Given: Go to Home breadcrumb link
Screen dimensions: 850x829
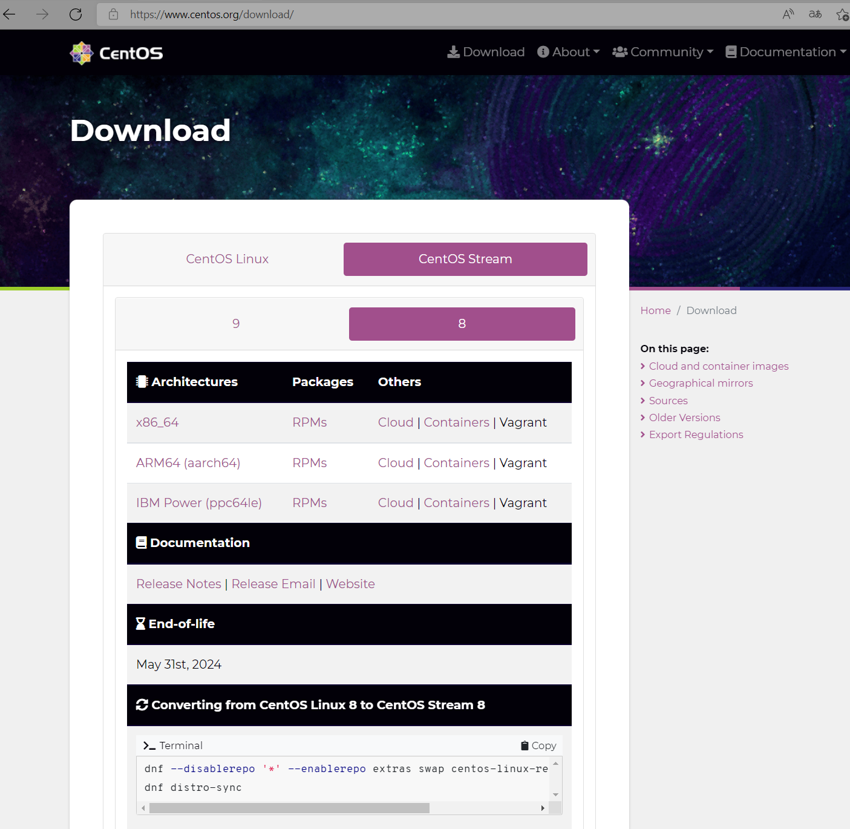Looking at the screenshot, I should [656, 310].
